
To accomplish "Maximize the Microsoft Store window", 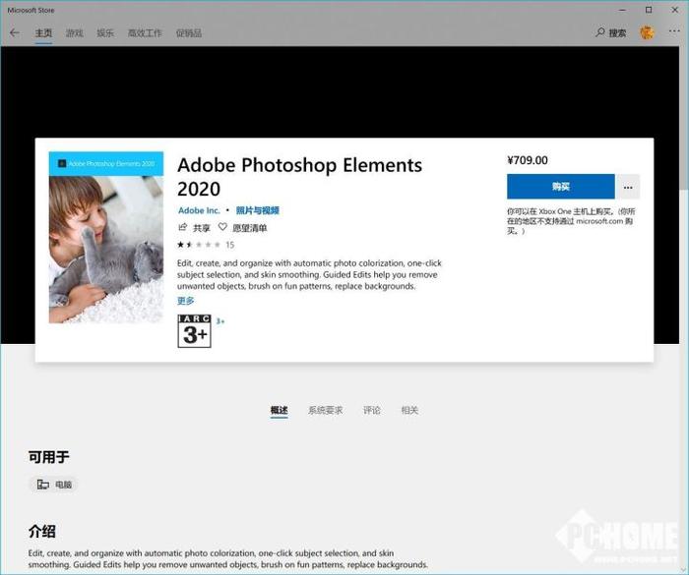I will [x=649, y=10].
